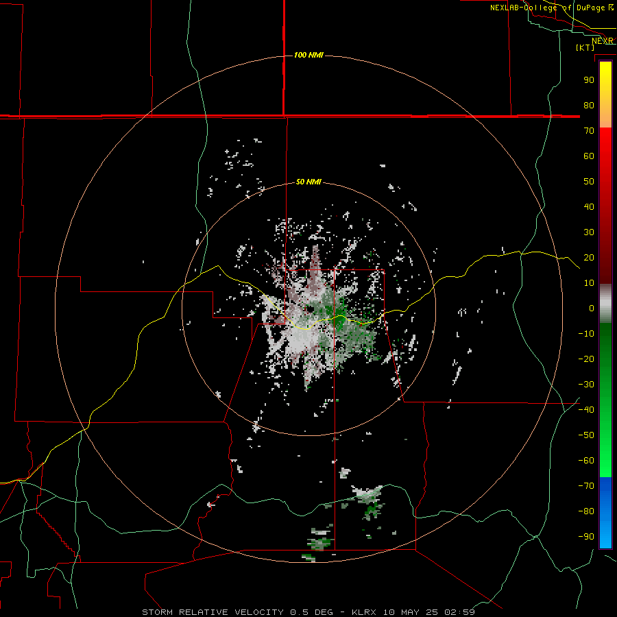Viewport: 617px width, 617px height.
Task: Click the -70 scale label
Action: (x=586, y=486)
